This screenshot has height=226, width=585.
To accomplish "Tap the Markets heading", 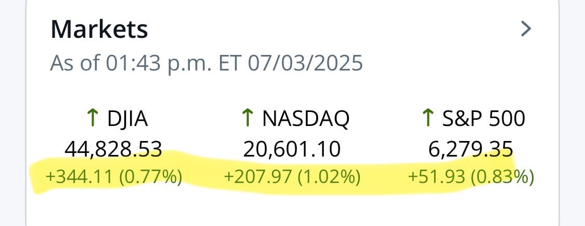I will tap(99, 30).
